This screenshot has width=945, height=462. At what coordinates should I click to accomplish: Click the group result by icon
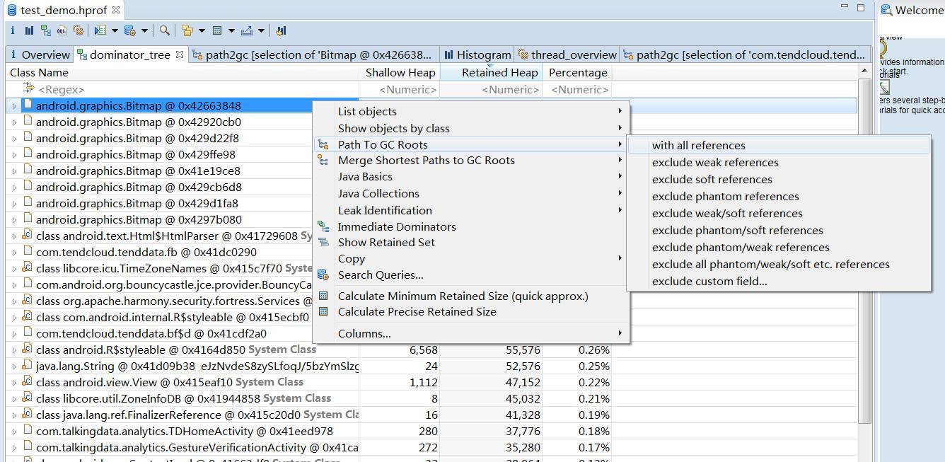point(187,30)
